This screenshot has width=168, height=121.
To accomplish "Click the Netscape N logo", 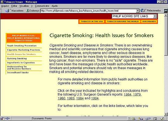I will [x=166, y=11].
